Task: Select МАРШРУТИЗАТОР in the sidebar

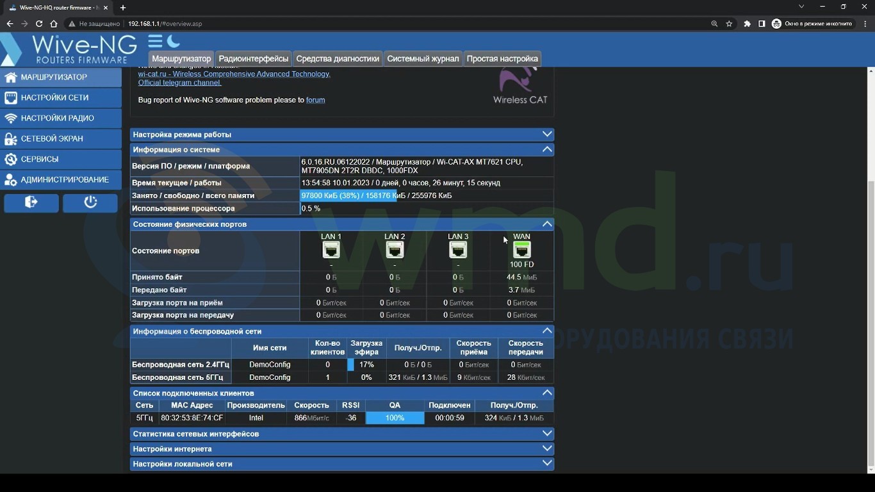Action: [61, 77]
